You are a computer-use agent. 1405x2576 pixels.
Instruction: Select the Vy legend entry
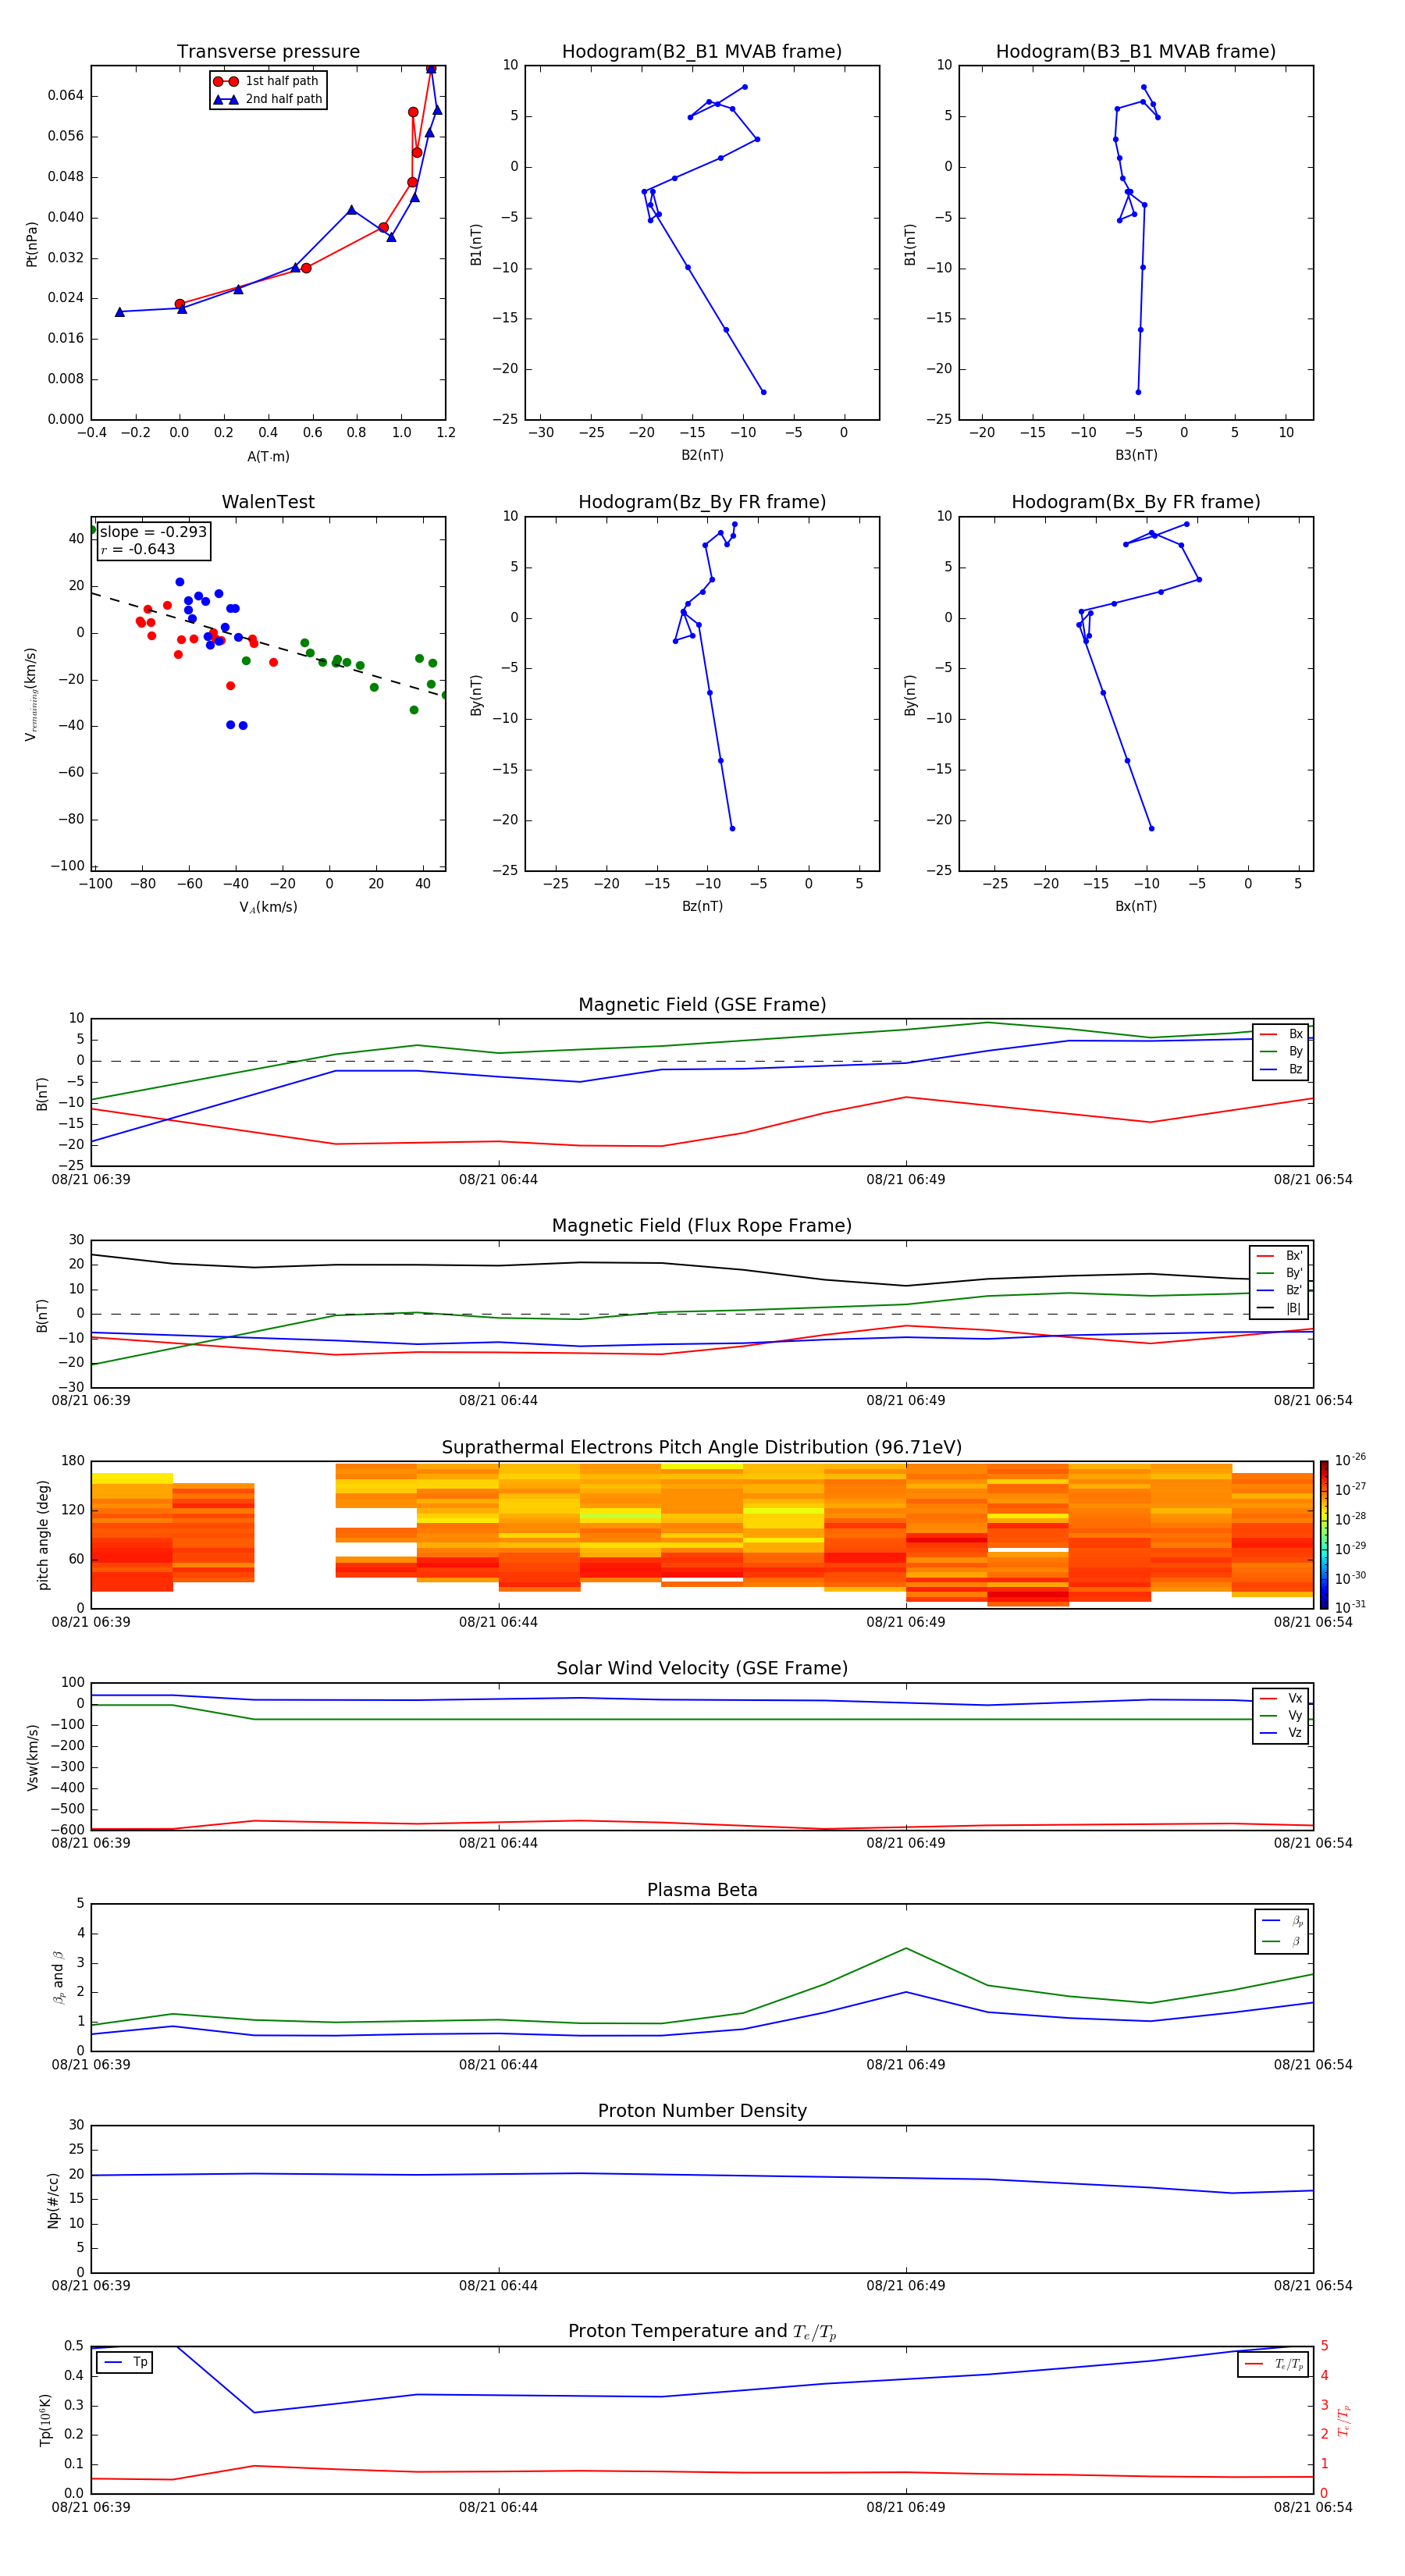click(1281, 1715)
